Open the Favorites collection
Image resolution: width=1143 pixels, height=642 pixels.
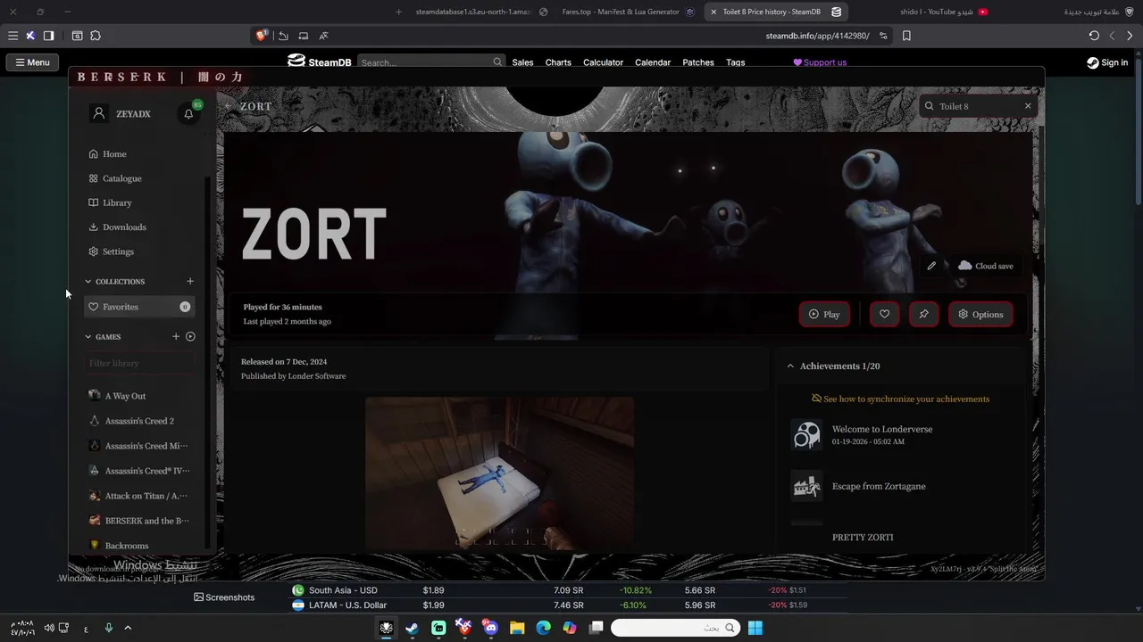coord(139,307)
